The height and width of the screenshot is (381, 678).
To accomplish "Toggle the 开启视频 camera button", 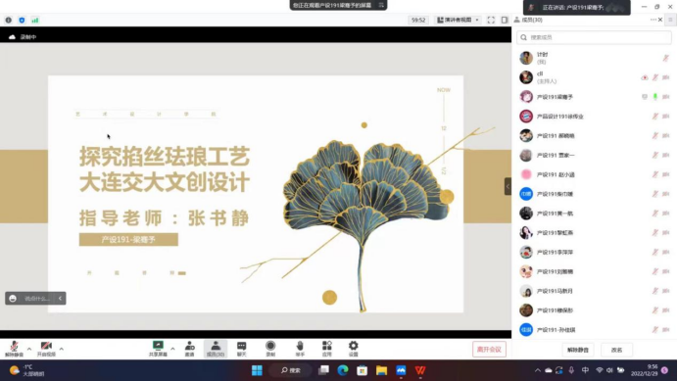I will (46, 349).
